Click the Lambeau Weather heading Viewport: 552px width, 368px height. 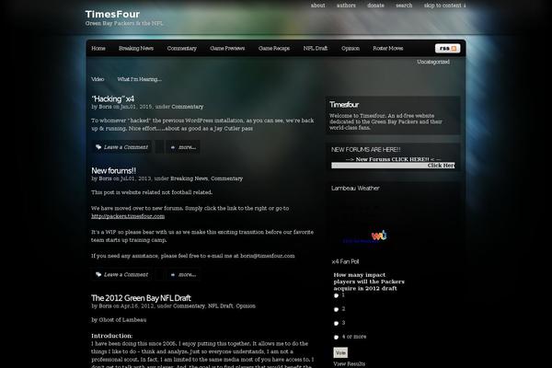click(355, 188)
